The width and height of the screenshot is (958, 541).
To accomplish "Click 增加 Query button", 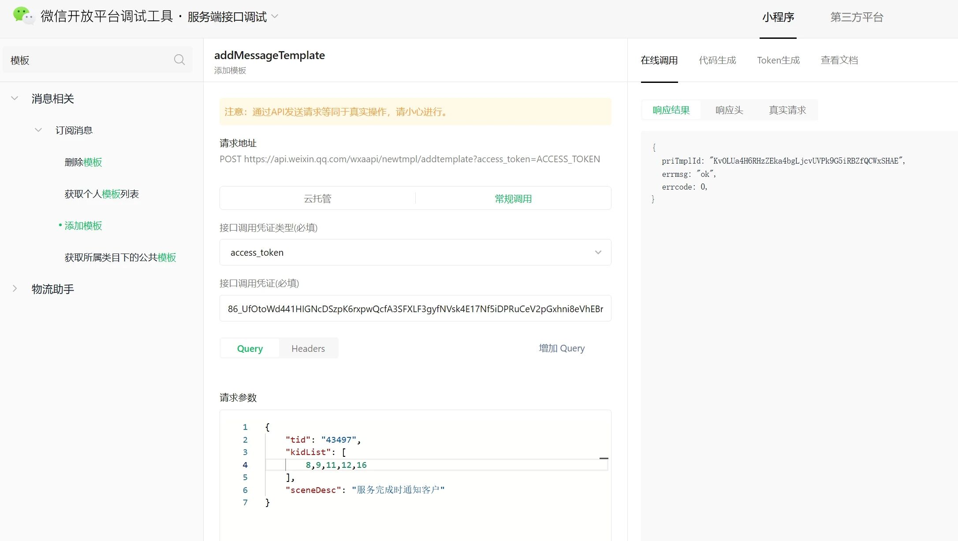I will 561,348.
